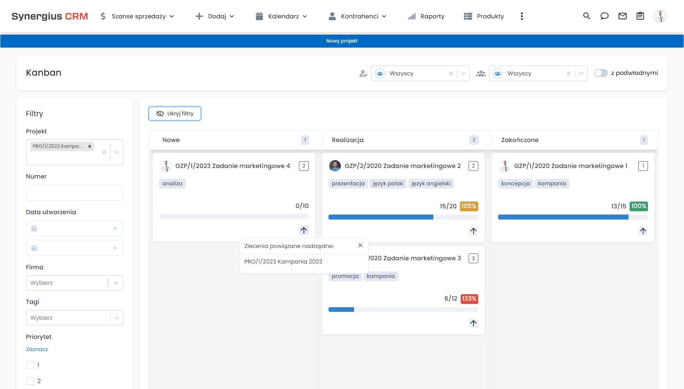Expand the Kalendarz dropdown
The image size is (684, 389).
tap(305, 16)
